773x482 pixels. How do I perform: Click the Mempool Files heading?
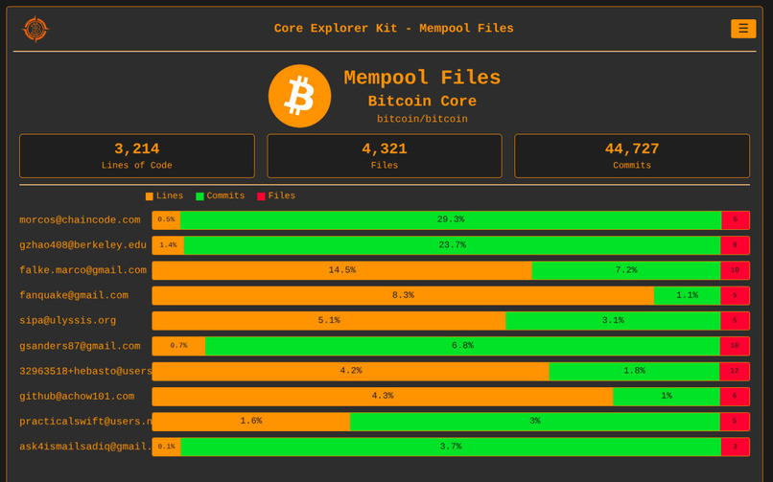click(422, 78)
